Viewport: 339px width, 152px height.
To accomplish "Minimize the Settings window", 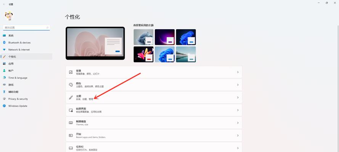I will pos(319,3).
